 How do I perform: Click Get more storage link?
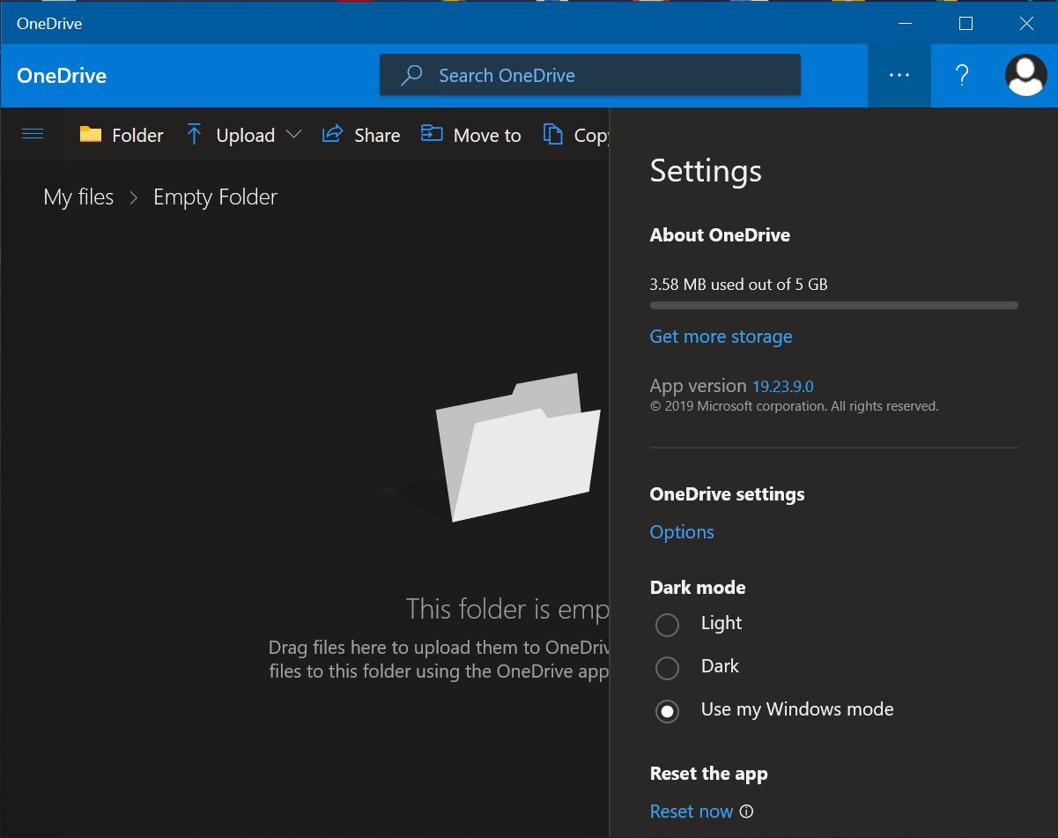(721, 337)
